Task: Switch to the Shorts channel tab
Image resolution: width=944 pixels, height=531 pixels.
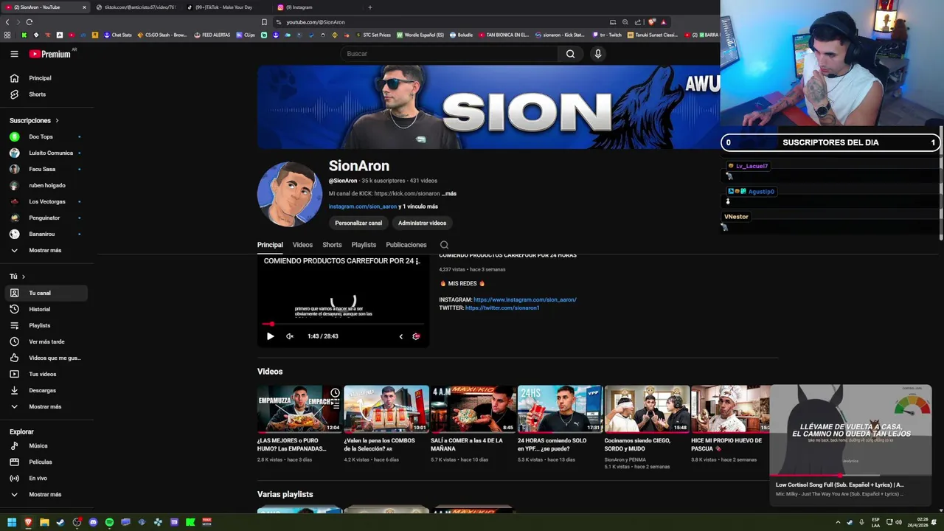Action: (x=332, y=245)
